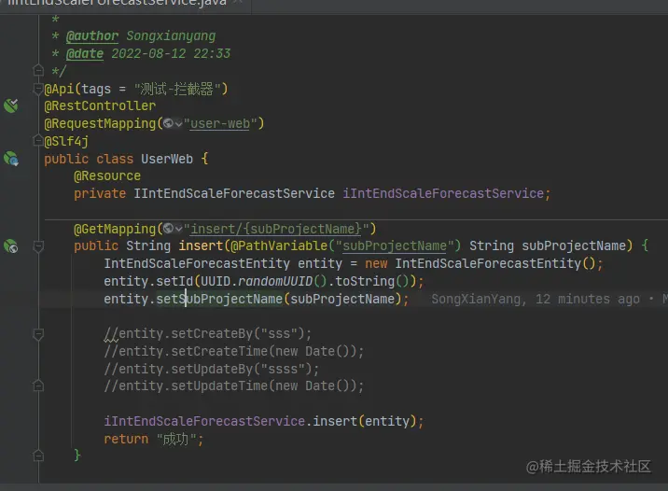
Task: Click the @Resource annotation
Action: [107, 175]
